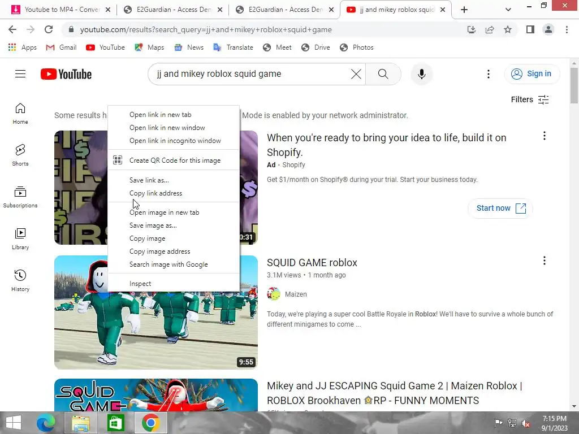
Task: Start voice search with the microphone
Action: pyautogui.click(x=421, y=74)
